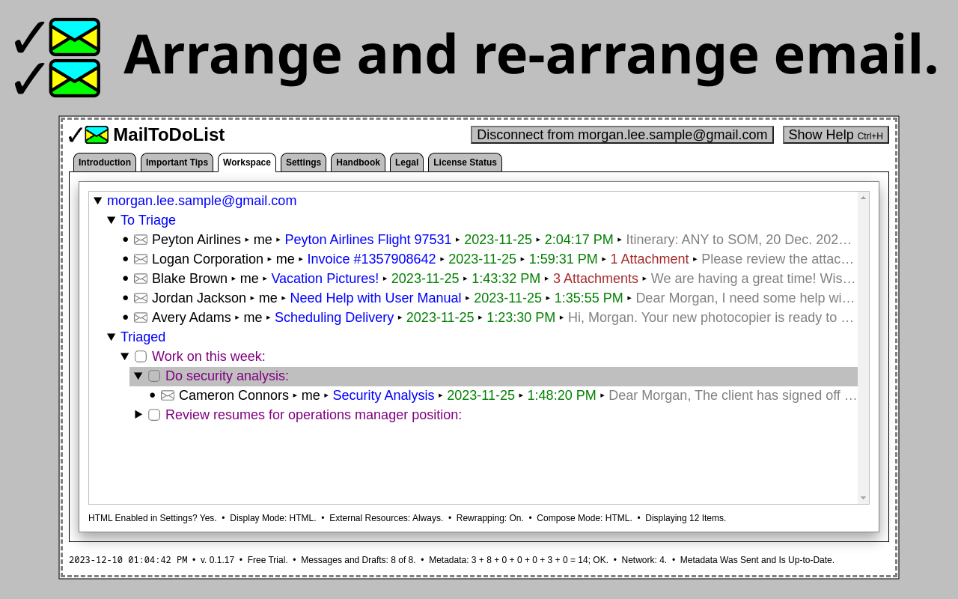Viewport: 958px width, 599px height.
Task: Click the large banner logo with two envelopes
Action: click(x=57, y=58)
